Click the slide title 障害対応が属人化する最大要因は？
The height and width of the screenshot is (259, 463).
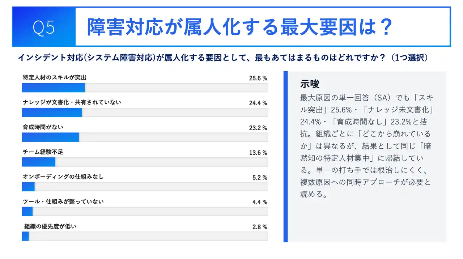(239, 27)
